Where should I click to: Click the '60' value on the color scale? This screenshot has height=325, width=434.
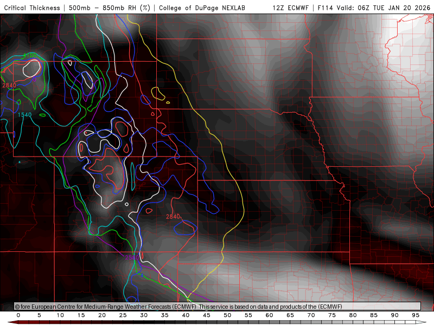click(x=269, y=315)
